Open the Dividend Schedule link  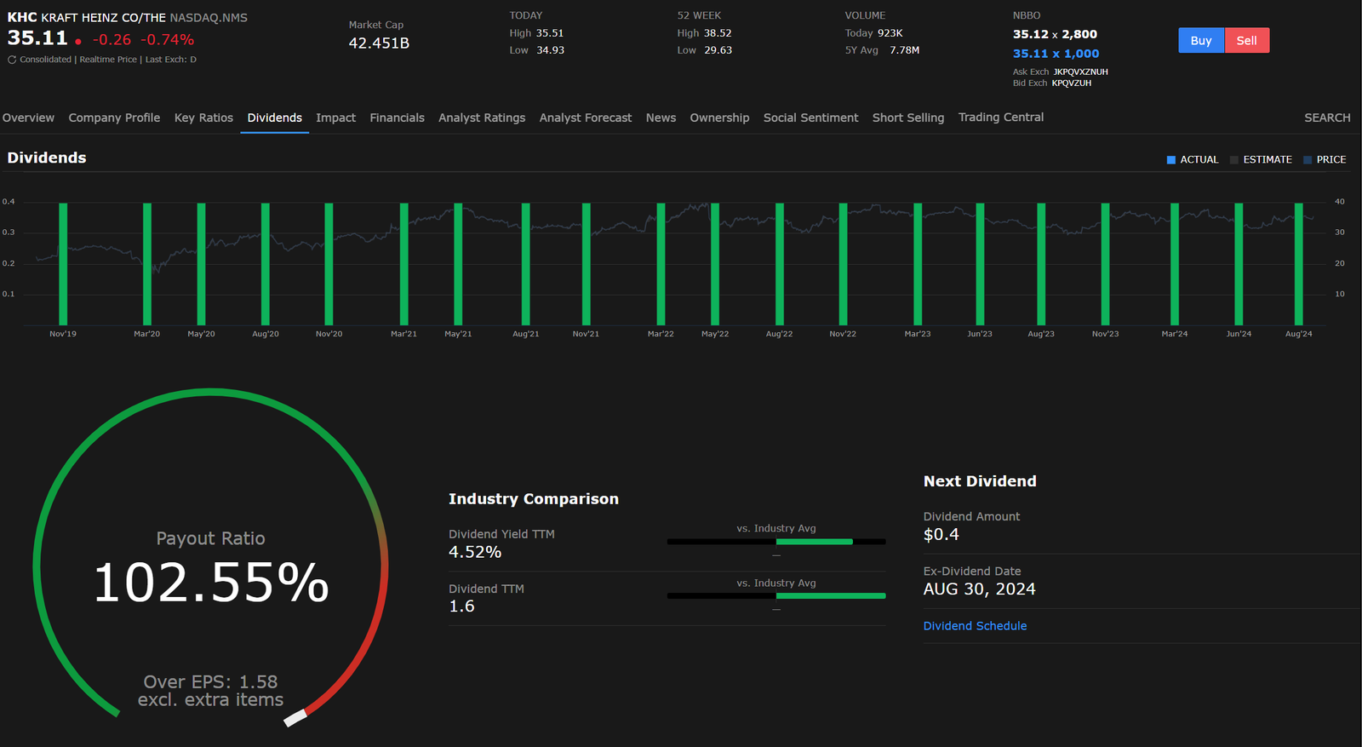[x=975, y=626]
